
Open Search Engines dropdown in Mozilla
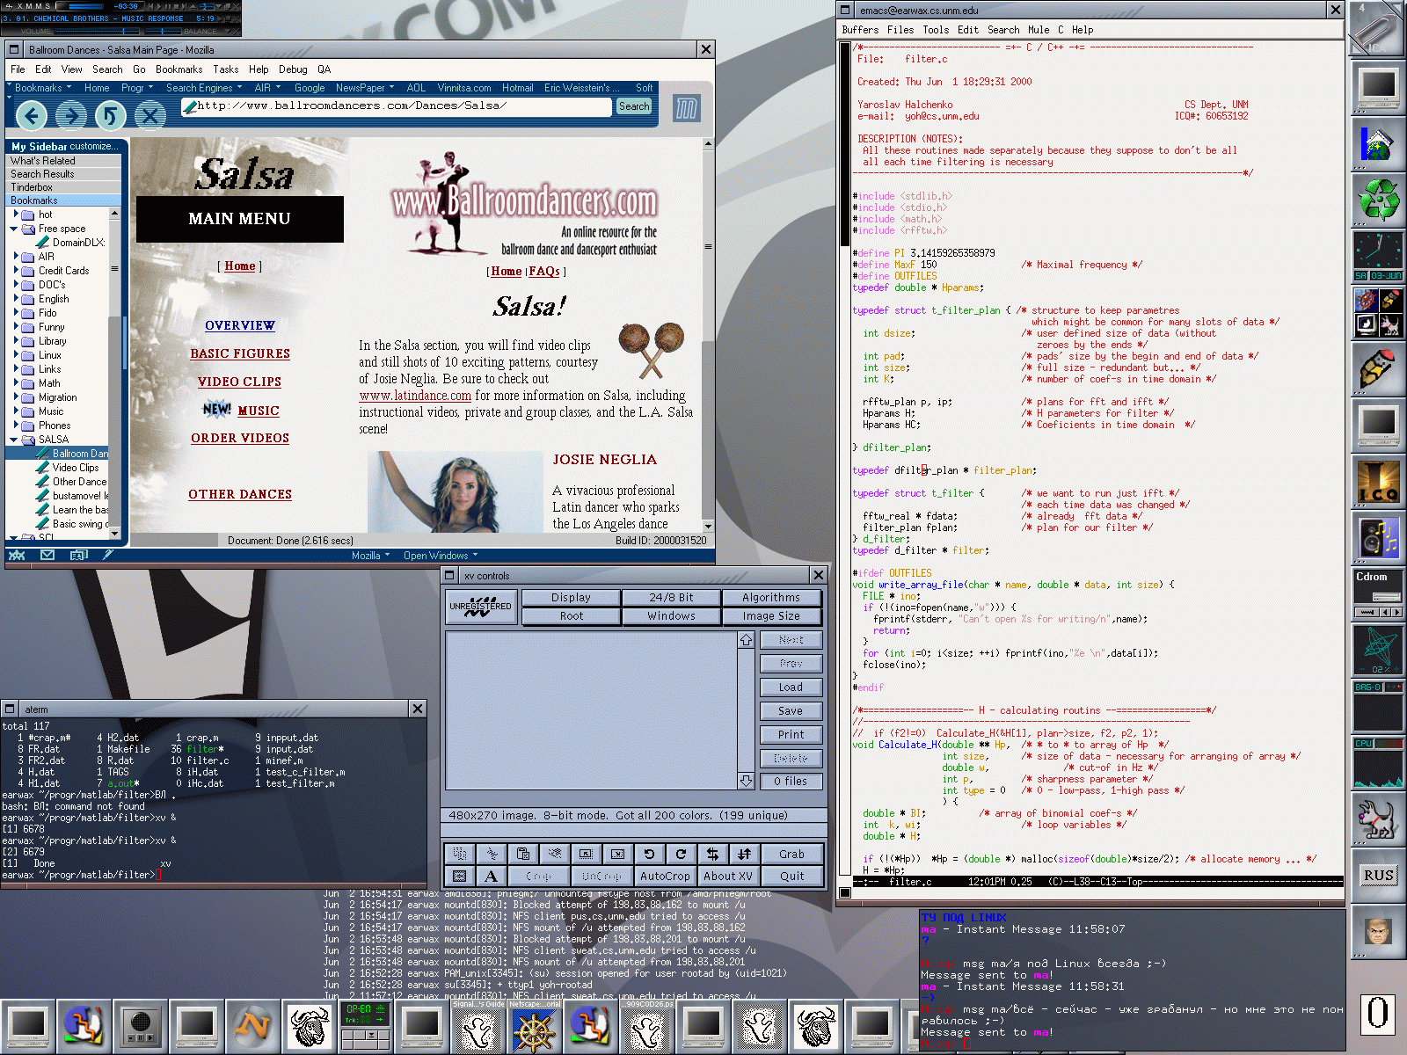204,88
